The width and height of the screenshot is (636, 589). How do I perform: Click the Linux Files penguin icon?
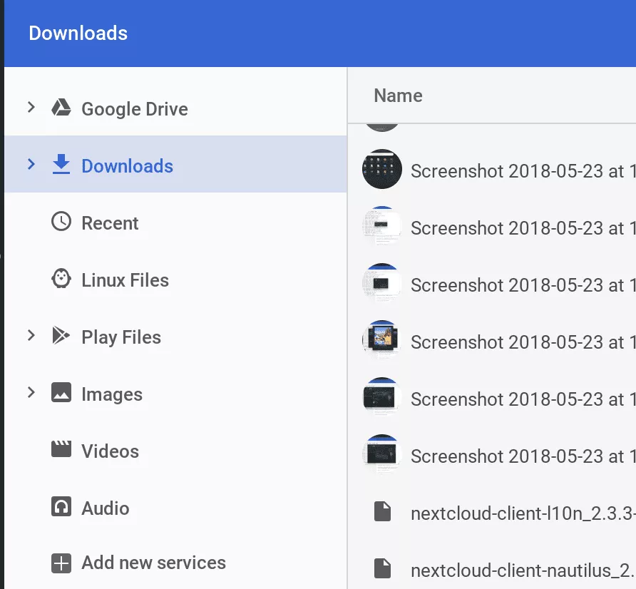(x=61, y=279)
